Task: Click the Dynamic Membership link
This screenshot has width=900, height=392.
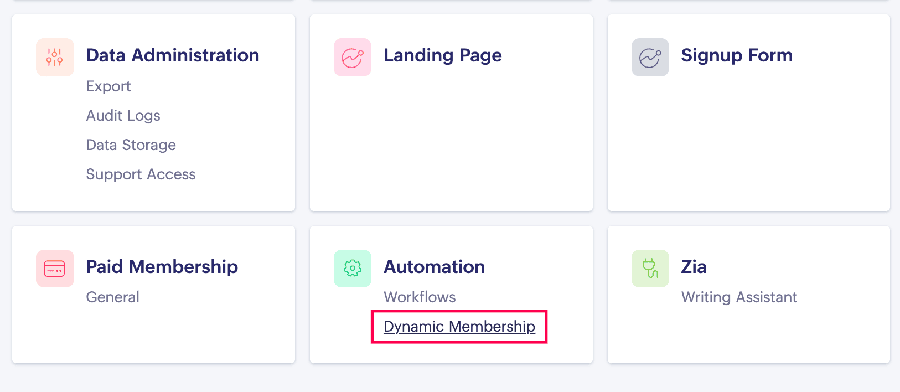Action: pyautogui.click(x=459, y=327)
